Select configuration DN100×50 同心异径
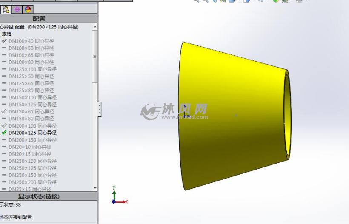The height and width of the screenshot is (224, 349). pyautogui.click(x=31, y=48)
